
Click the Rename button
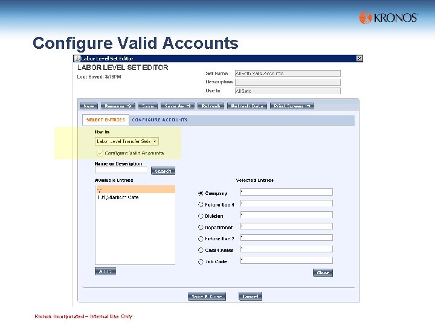coord(118,106)
